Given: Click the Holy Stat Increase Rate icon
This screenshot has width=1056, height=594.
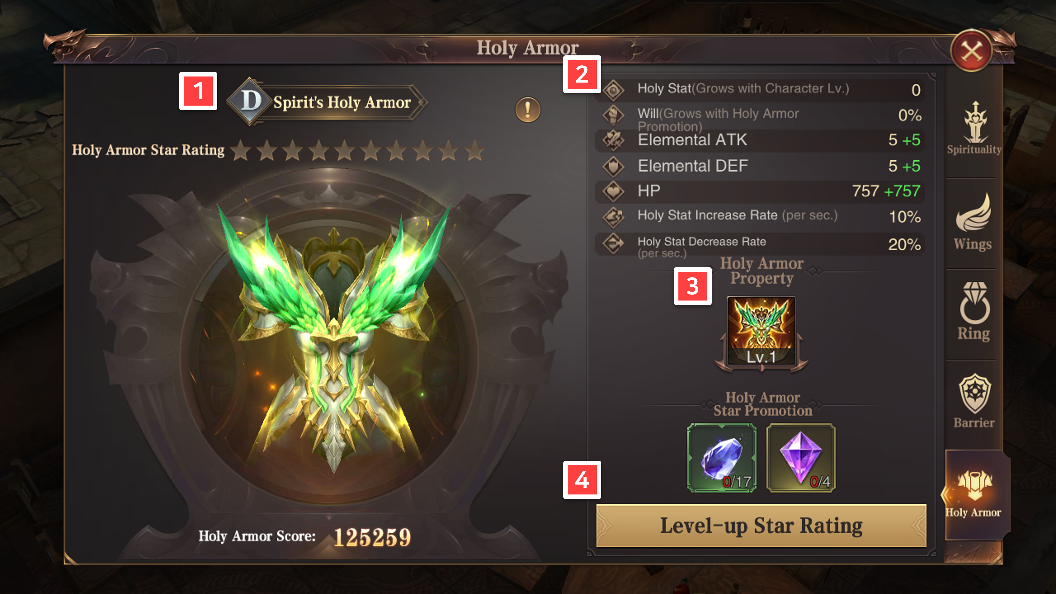Looking at the screenshot, I should click(613, 216).
